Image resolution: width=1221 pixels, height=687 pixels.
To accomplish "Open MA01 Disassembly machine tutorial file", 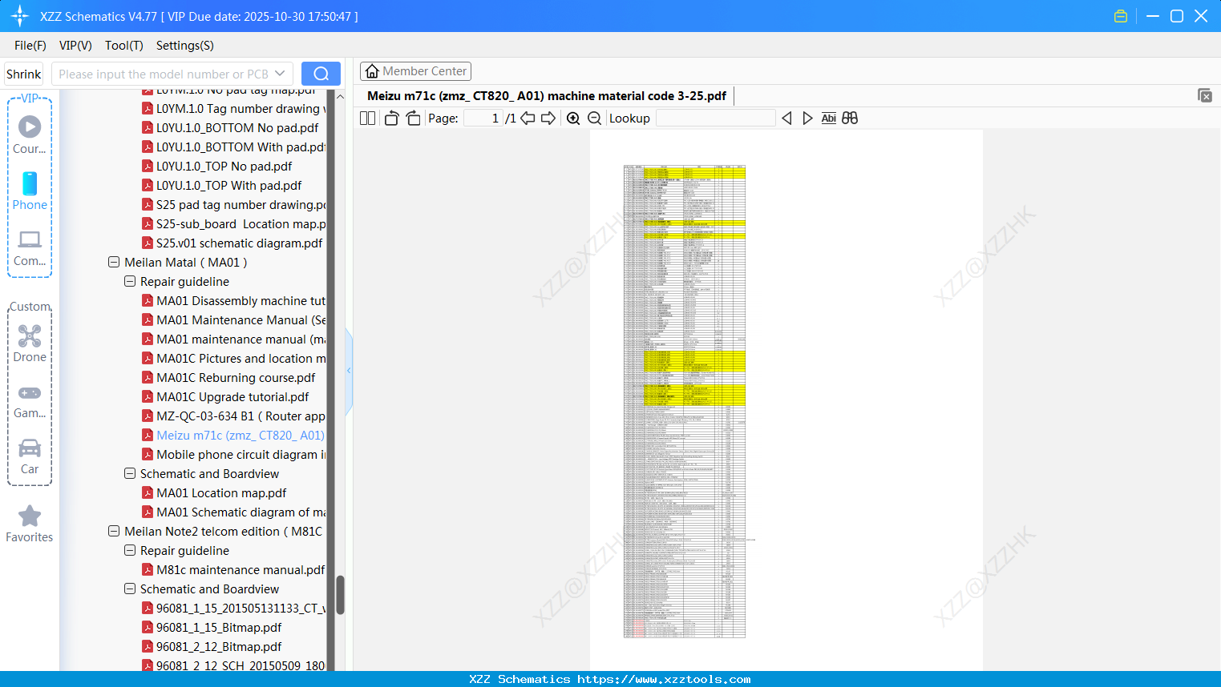I will (233, 301).
